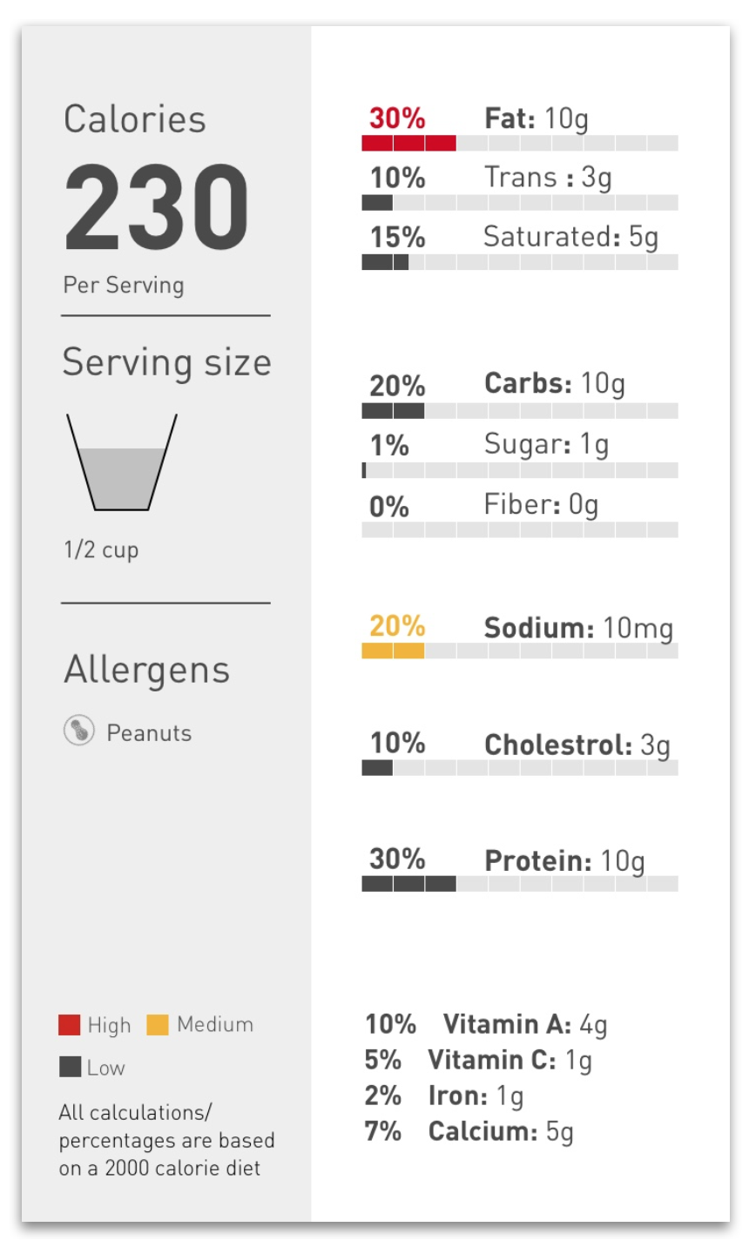Click the Saturated fat 15% bar
The image size is (749, 1254).
tap(520, 262)
